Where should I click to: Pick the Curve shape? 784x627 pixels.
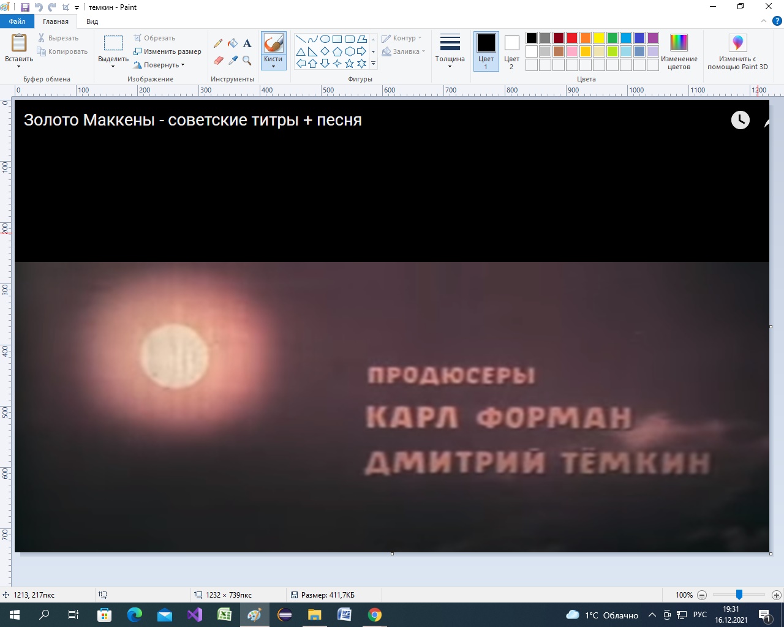(313, 39)
